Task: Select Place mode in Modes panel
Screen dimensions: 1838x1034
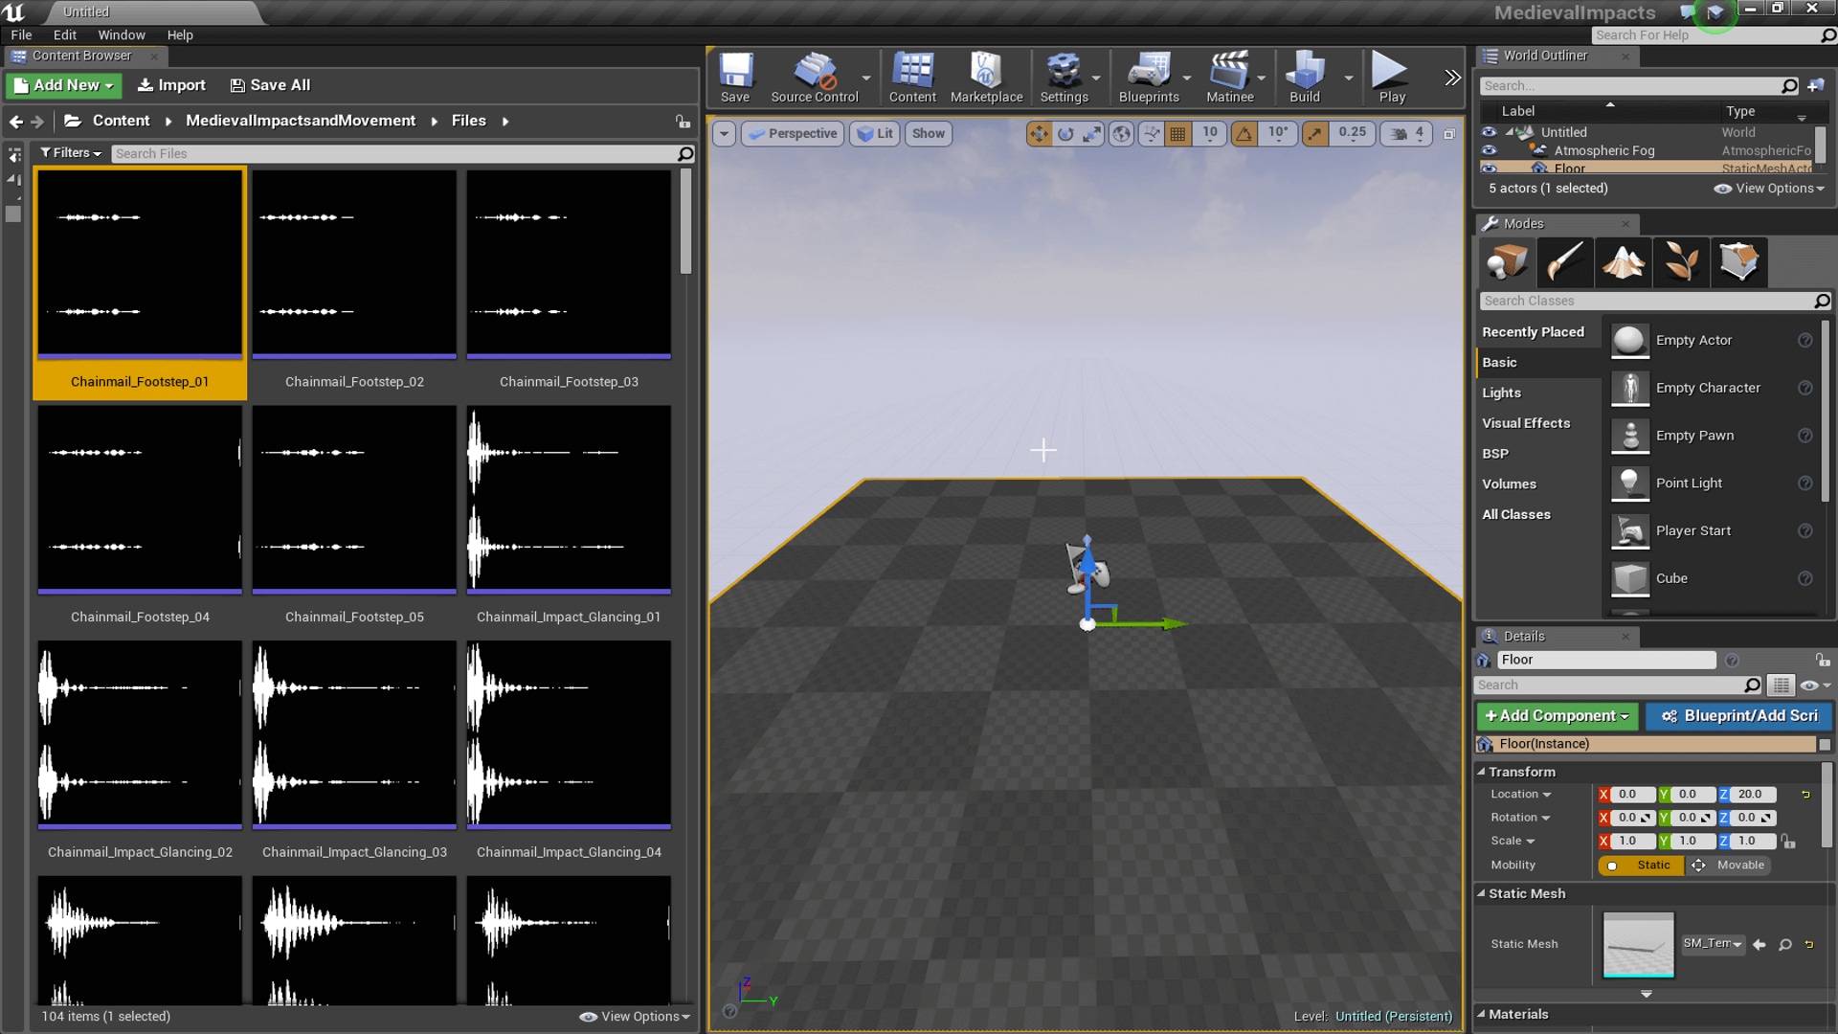Action: pos(1507,261)
